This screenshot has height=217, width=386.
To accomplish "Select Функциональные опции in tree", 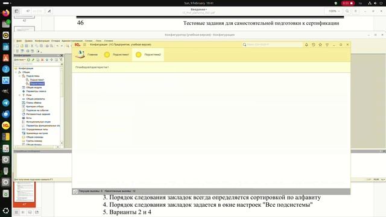I will click(39, 122).
